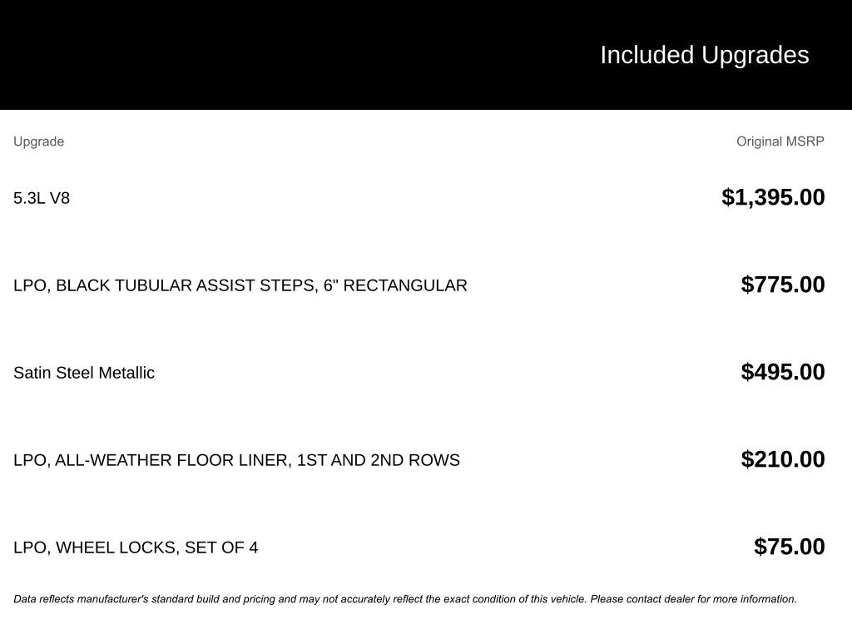Select the Satin Steel Metallic upgrade
The image size is (852, 639).
pos(84,373)
